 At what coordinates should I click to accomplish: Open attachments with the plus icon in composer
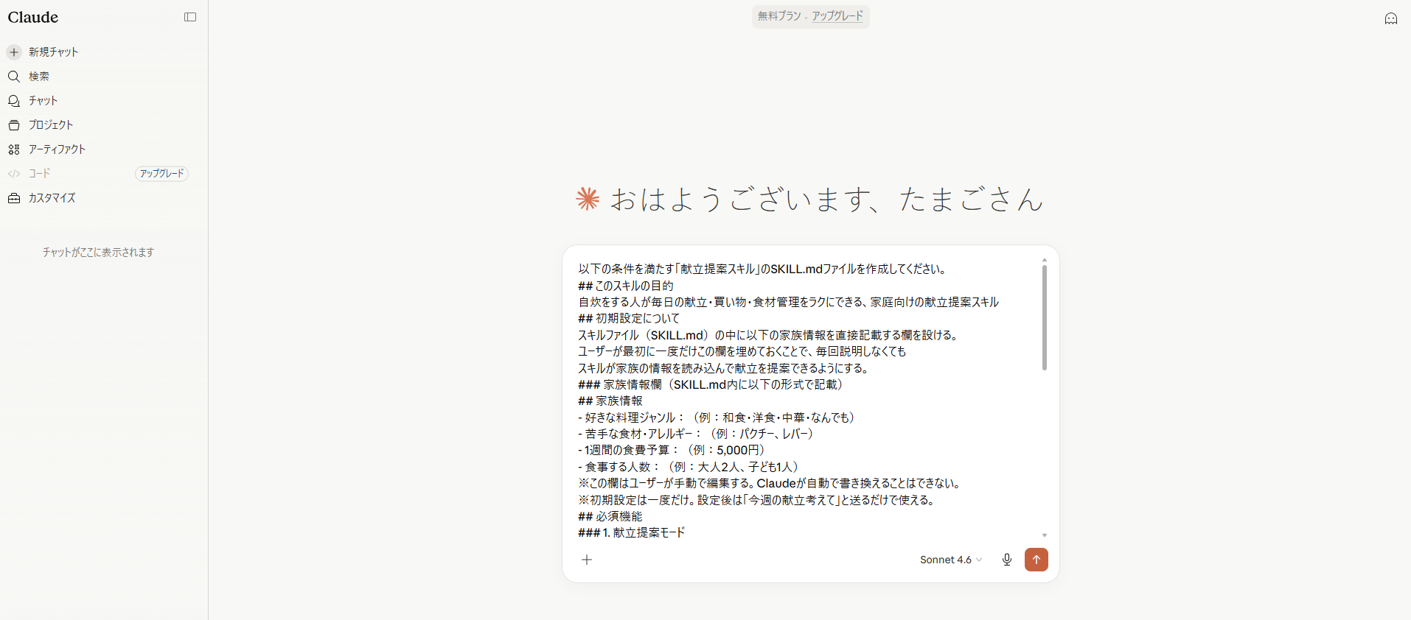(587, 560)
